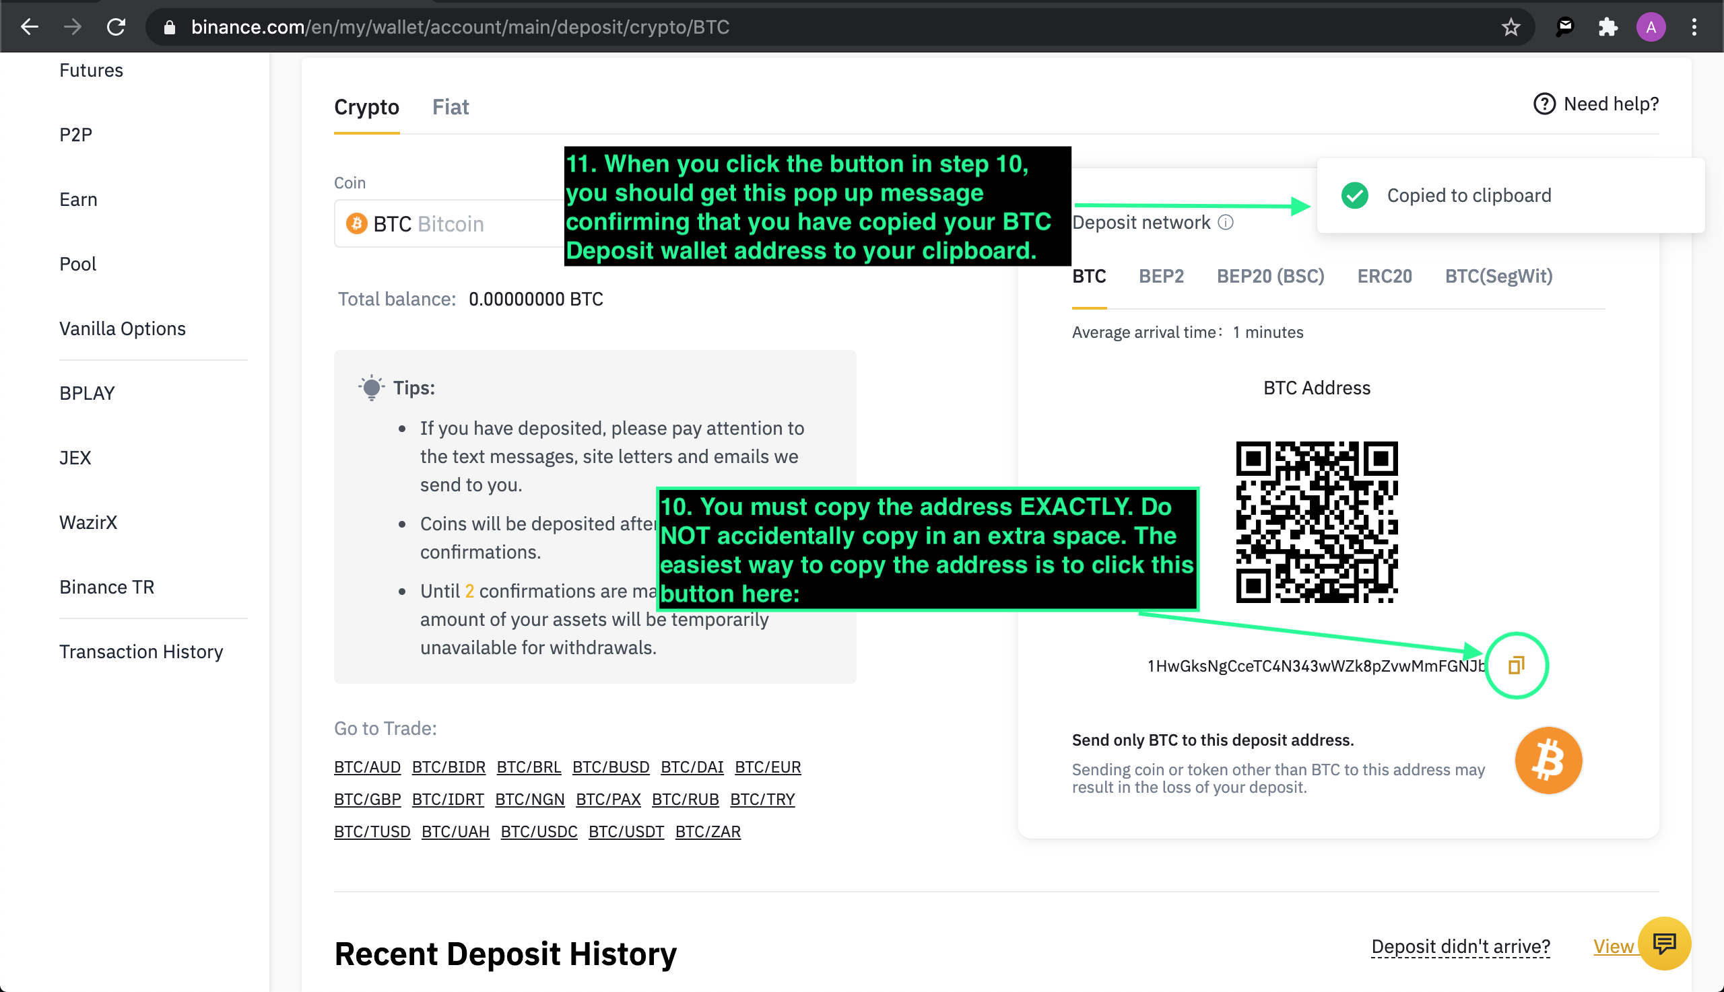Click the "Copied to clipboard" notification
1724x992 pixels.
1510,196
